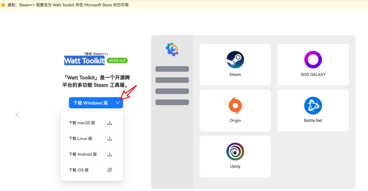The height and width of the screenshot is (191, 368).
Task: Click the Origin orange icon
Action: click(235, 106)
